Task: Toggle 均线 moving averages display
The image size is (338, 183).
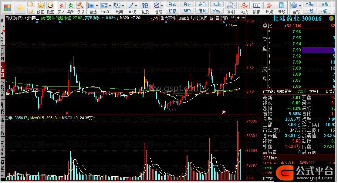Action: tap(194, 18)
